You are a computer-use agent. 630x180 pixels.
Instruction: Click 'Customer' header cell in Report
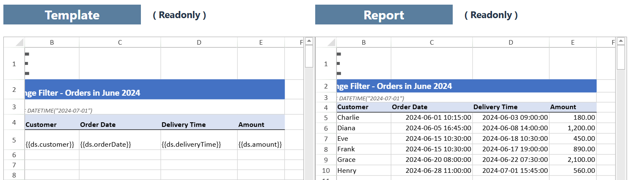(364, 107)
